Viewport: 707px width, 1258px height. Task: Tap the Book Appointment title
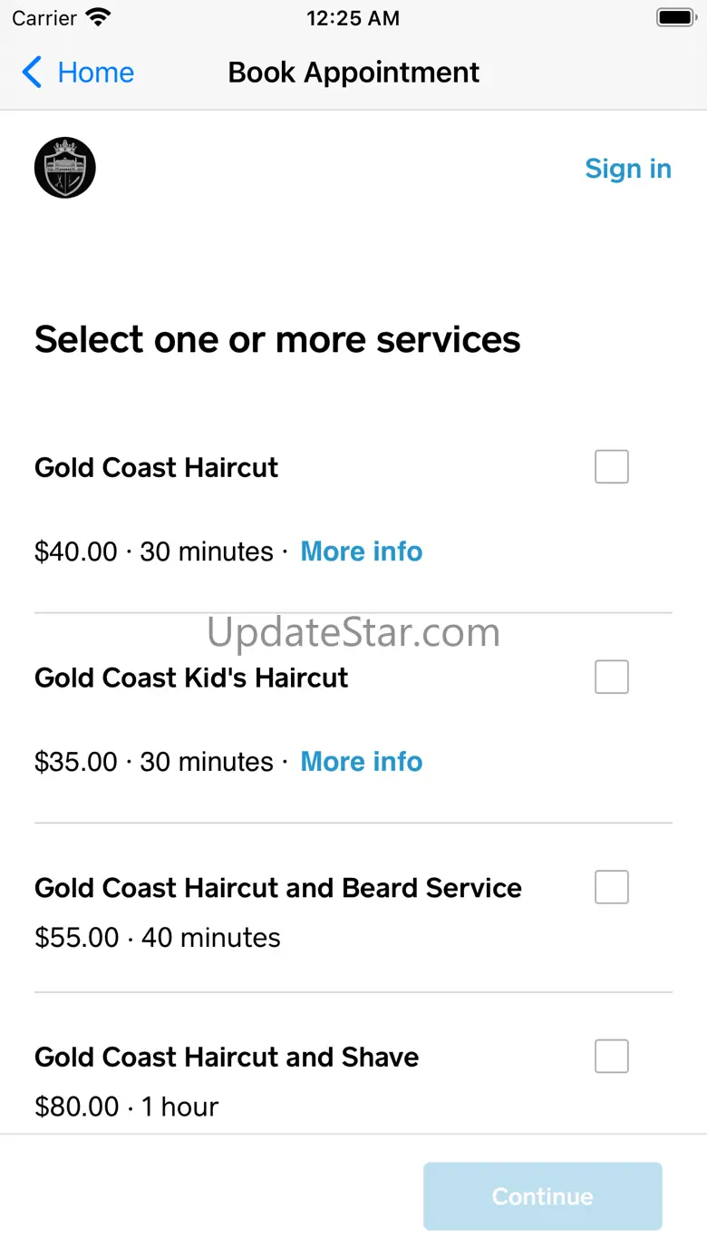tap(353, 73)
